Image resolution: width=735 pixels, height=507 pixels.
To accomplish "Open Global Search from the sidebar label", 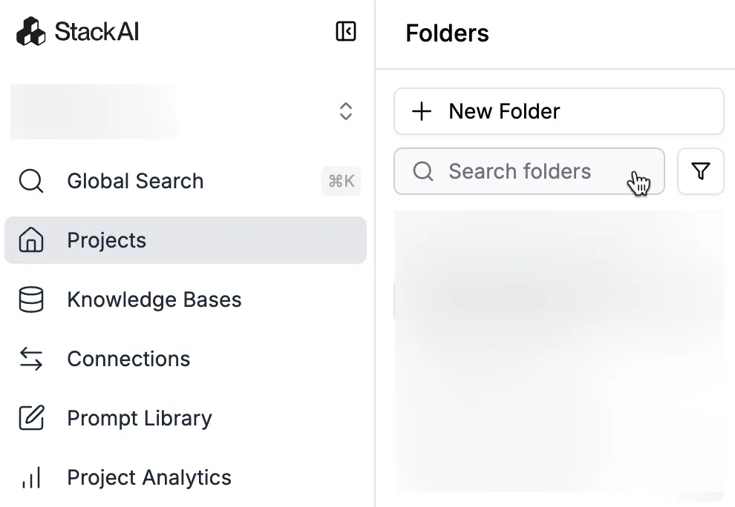I will (135, 181).
